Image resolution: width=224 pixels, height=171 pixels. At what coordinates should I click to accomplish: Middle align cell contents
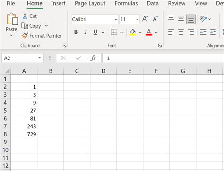point(181,19)
